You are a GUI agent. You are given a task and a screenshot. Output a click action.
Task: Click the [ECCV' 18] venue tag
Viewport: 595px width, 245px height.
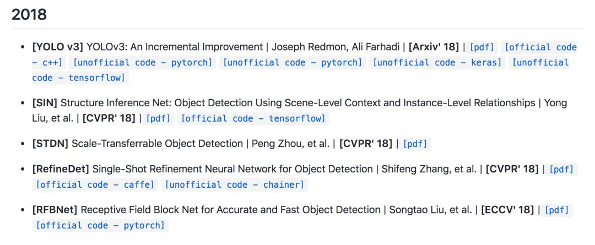click(507, 210)
